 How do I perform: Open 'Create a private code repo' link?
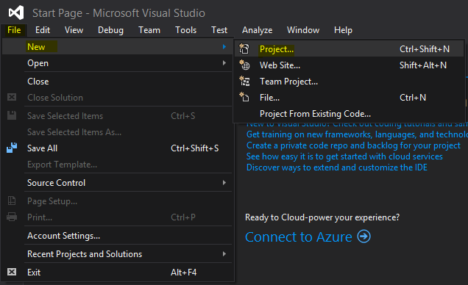(x=353, y=145)
